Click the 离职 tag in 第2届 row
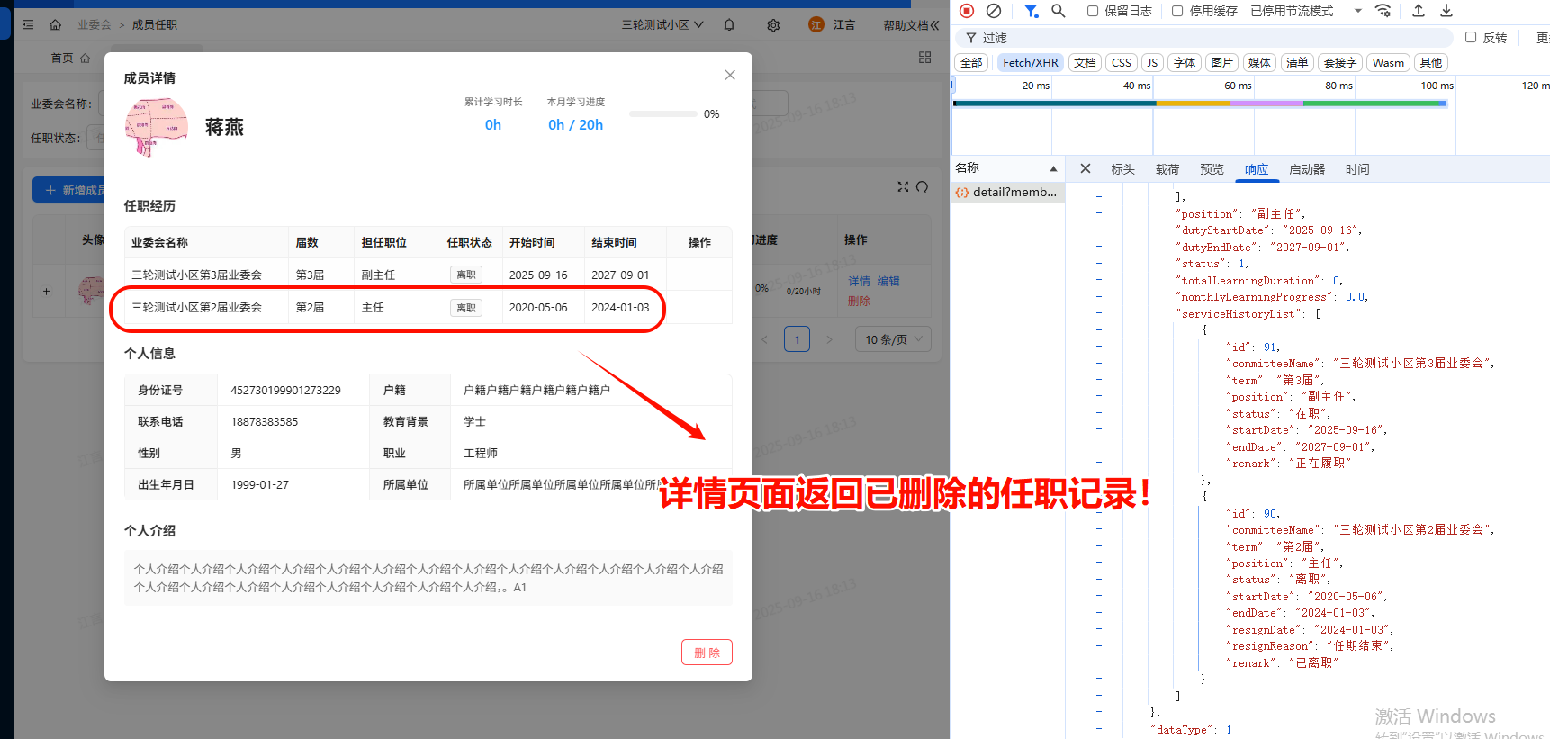Image resolution: width=1550 pixels, height=739 pixels. coord(466,308)
